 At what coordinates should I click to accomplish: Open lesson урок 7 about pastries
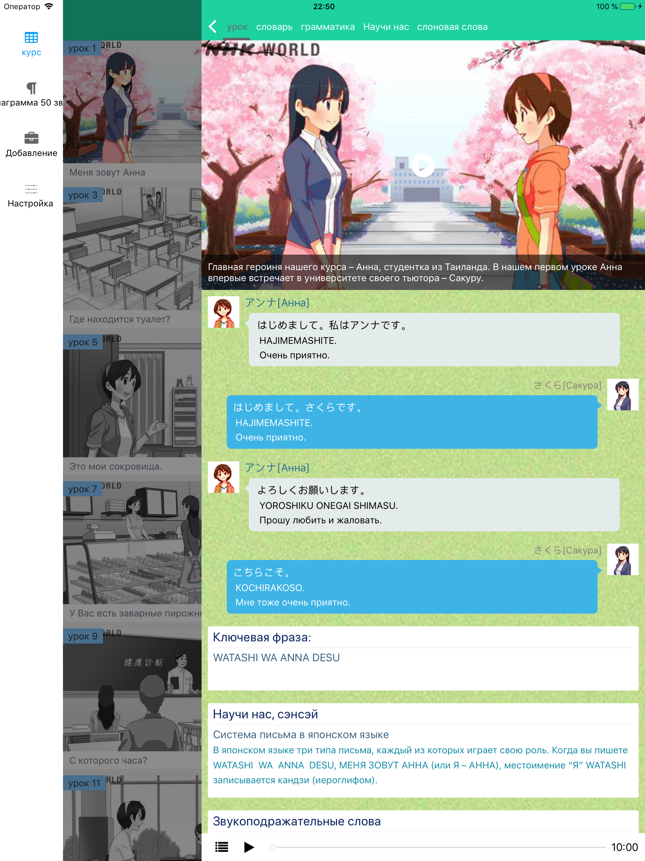coord(132,543)
